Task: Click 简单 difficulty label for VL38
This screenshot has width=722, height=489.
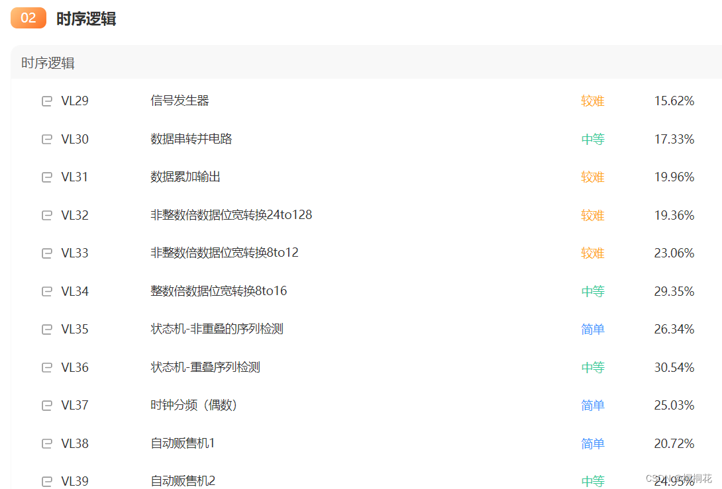Action: [x=593, y=443]
